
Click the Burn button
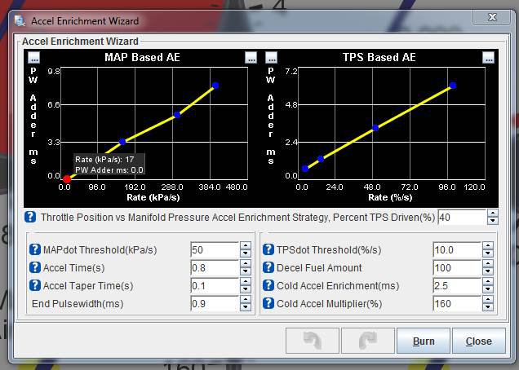pyautogui.click(x=424, y=341)
